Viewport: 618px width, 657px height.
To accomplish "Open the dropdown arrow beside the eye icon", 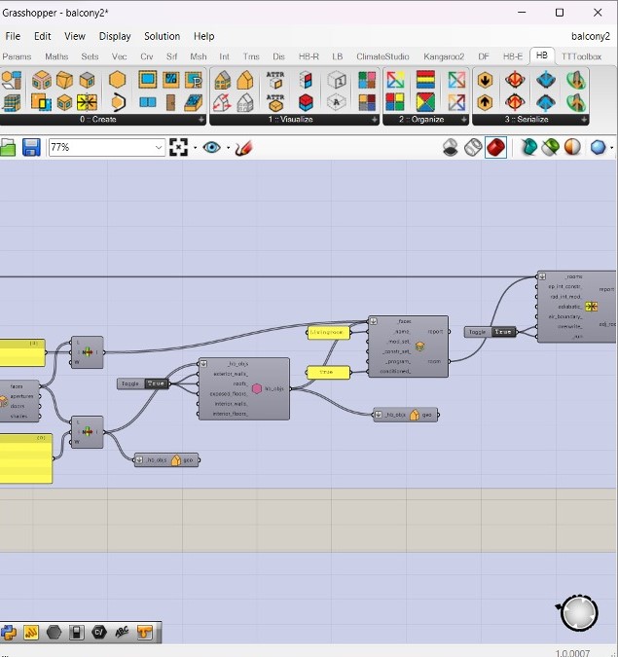I will (229, 148).
